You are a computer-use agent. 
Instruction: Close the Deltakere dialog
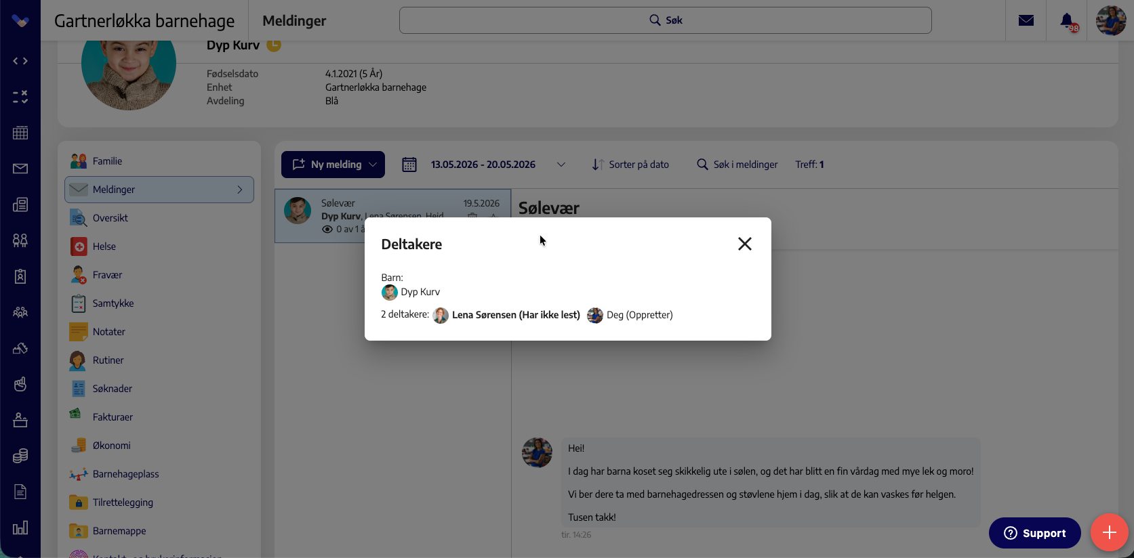(x=744, y=244)
